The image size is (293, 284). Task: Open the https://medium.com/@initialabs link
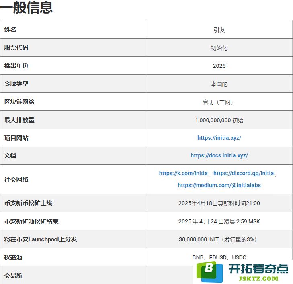click(x=219, y=185)
